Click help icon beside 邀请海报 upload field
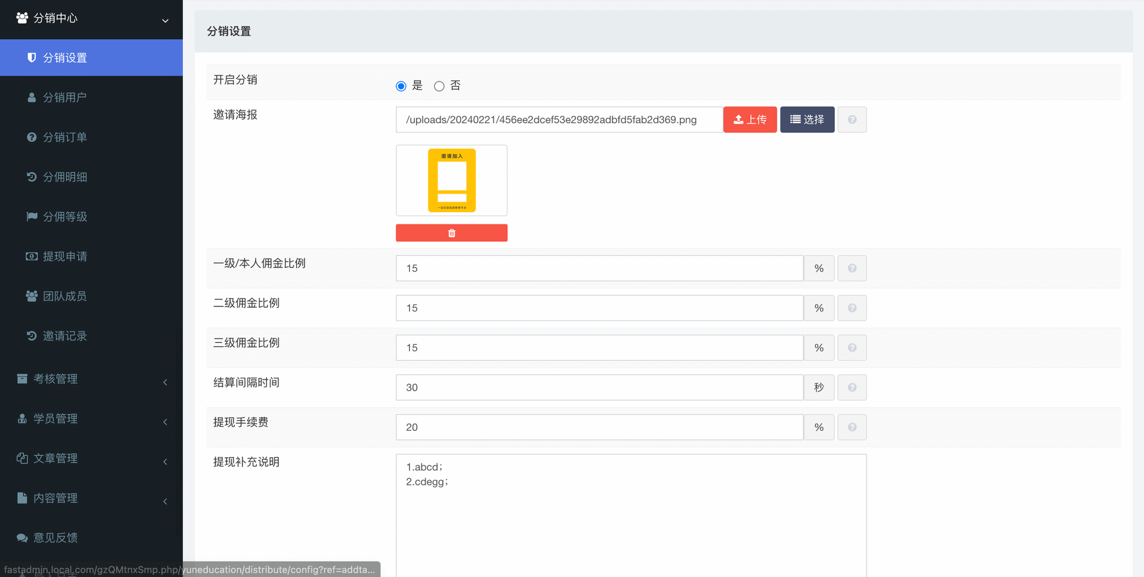Screen dimensions: 1144x577 tap(852, 120)
